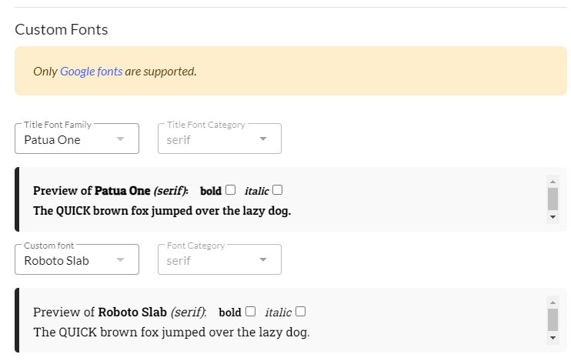Click the Title Font Category dropdown arrow
Image resolution: width=571 pixels, height=361 pixels.
coord(263,139)
